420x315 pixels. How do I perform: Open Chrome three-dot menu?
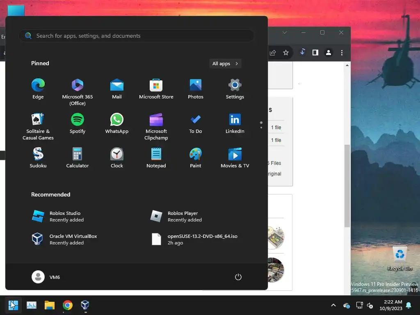(x=342, y=52)
